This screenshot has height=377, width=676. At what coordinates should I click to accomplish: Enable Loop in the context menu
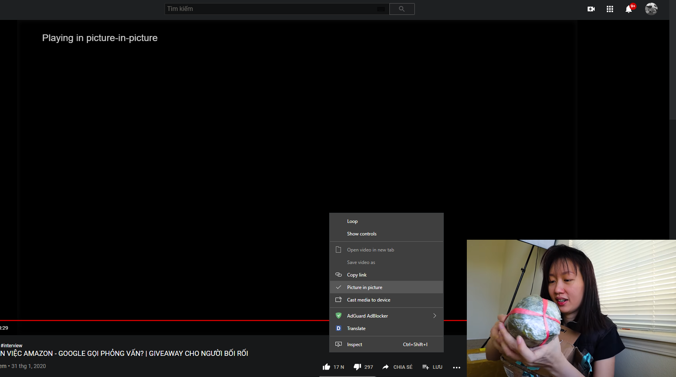pos(386,221)
